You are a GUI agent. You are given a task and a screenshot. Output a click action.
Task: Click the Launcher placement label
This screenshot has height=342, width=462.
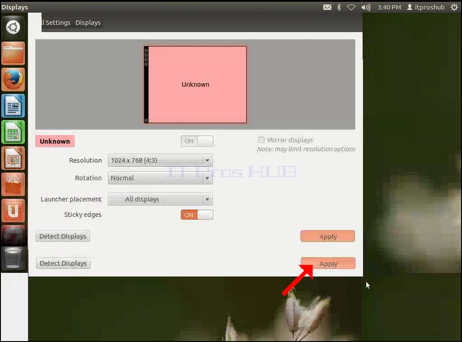71,200
